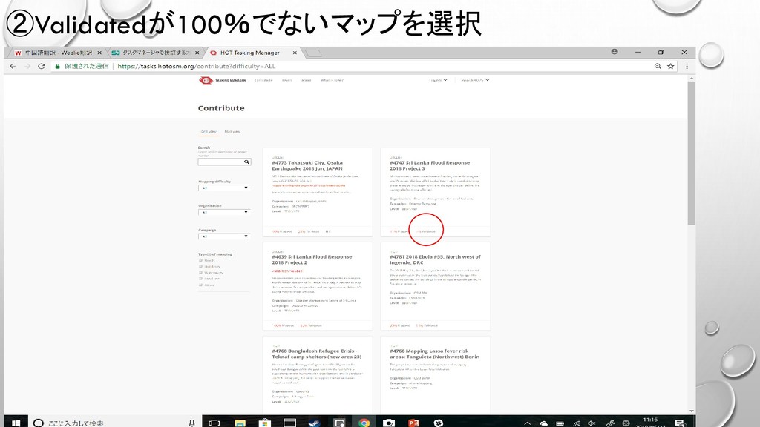Image resolution: width=760 pixels, height=427 pixels.
Task: Click the address bar URL tasks.hotosm.org
Action: (x=196, y=66)
